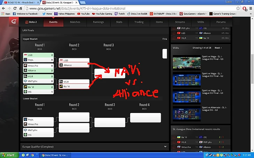254x158 pixels.
Task: Open the Rankings nav tab
Action: point(98,22)
